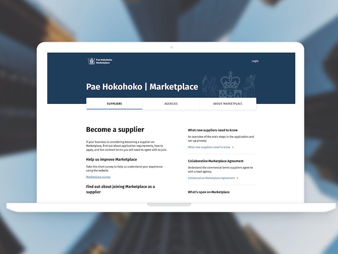Open the About Marketplace tab
The height and width of the screenshot is (254, 338).
(x=228, y=104)
